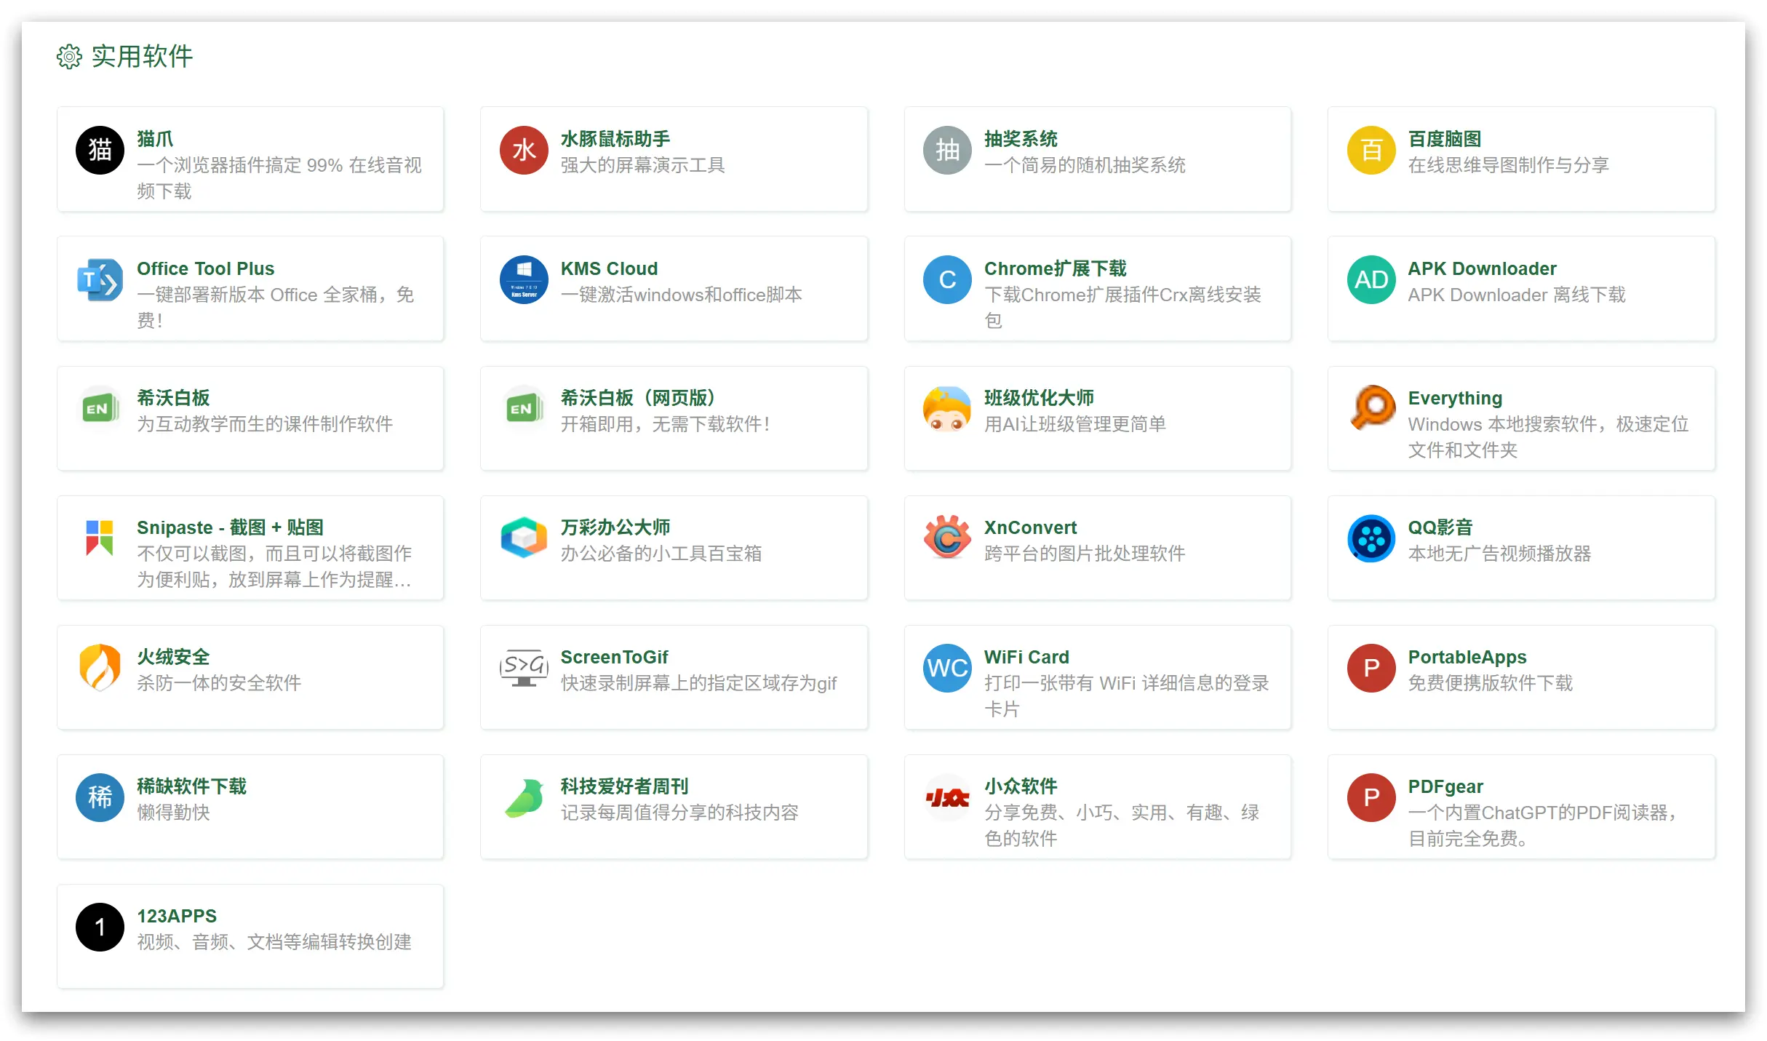This screenshot has height=1041, width=1767.
Task: Open the PDFgear title link
Action: point(1445,786)
